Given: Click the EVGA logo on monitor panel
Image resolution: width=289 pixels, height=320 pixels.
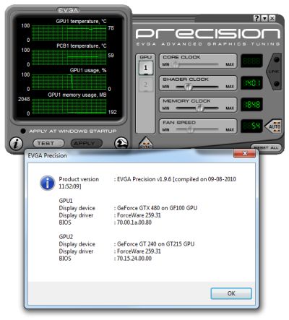Looking at the screenshot, I should pyautogui.click(x=69, y=10).
